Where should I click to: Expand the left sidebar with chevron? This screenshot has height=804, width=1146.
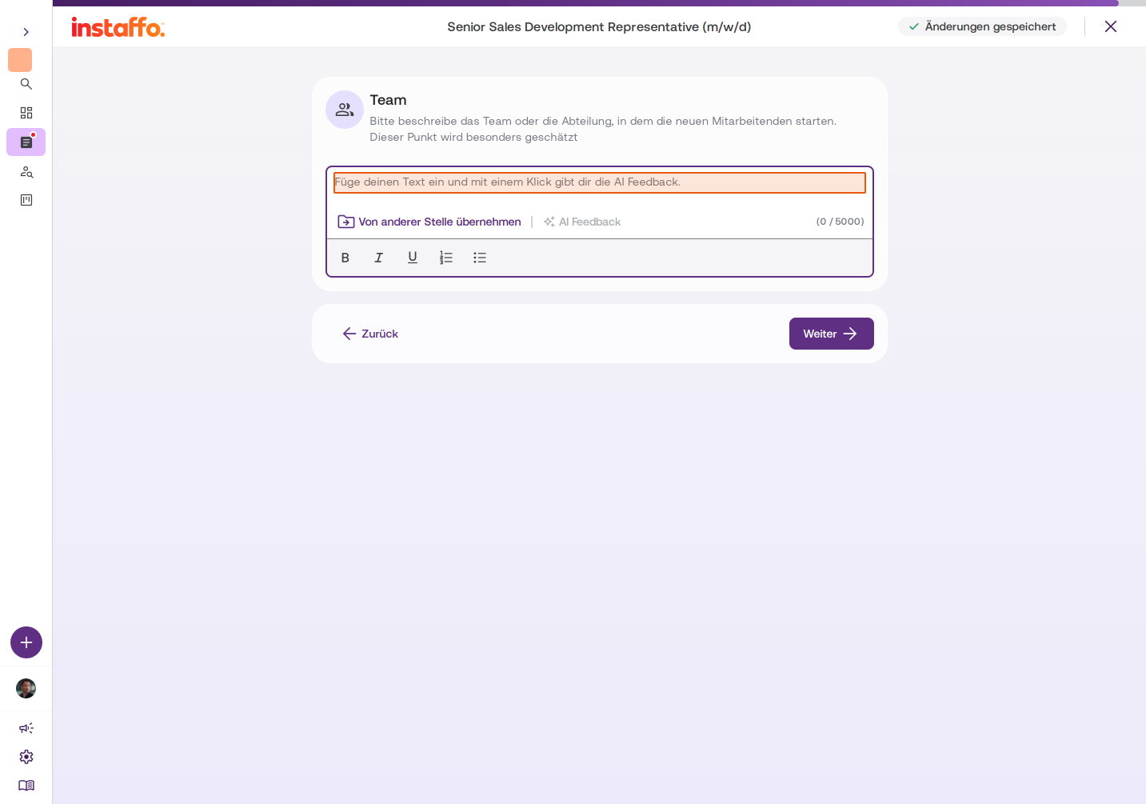tap(26, 32)
